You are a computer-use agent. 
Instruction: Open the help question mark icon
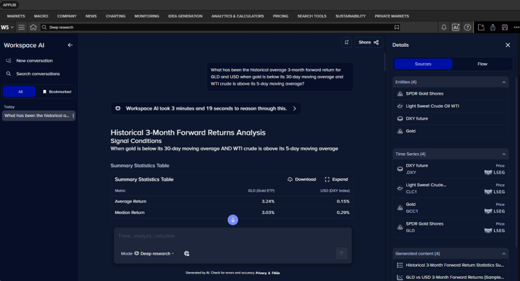point(467,27)
